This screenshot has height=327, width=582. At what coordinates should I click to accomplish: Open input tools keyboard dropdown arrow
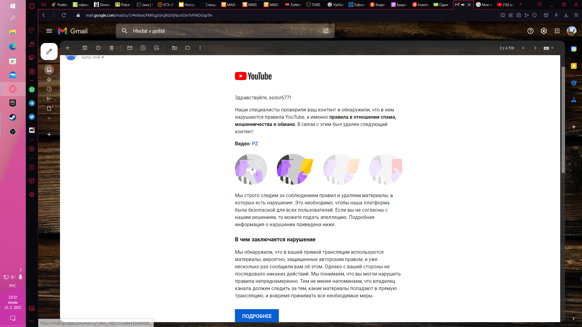(x=552, y=48)
